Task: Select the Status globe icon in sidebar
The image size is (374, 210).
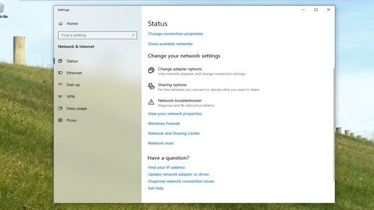Action: point(60,61)
